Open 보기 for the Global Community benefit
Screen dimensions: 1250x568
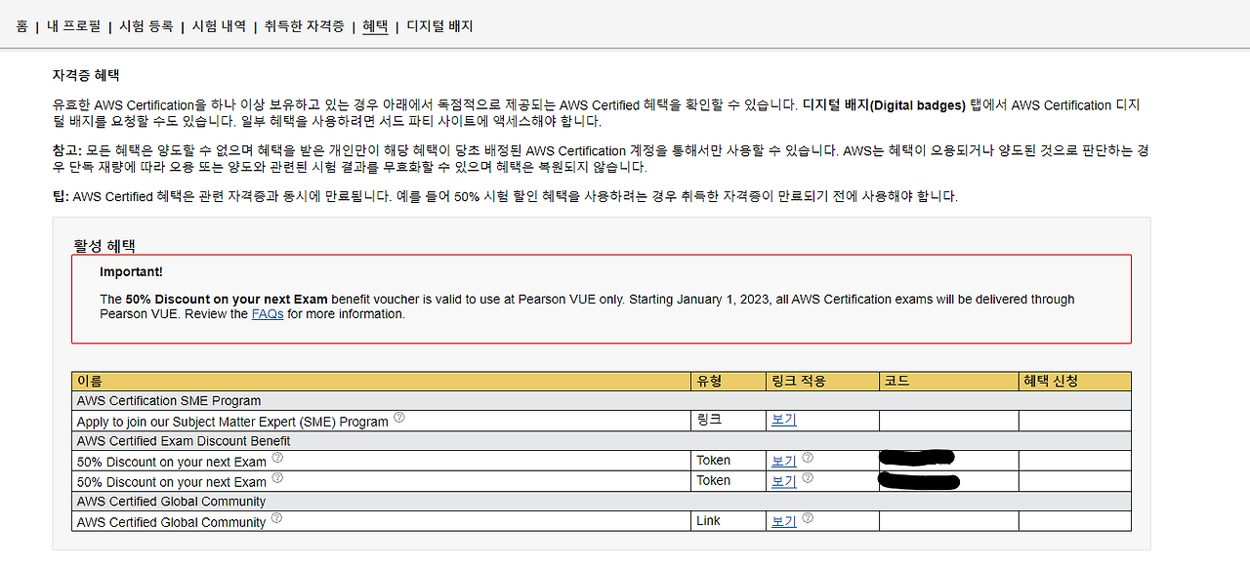782,520
